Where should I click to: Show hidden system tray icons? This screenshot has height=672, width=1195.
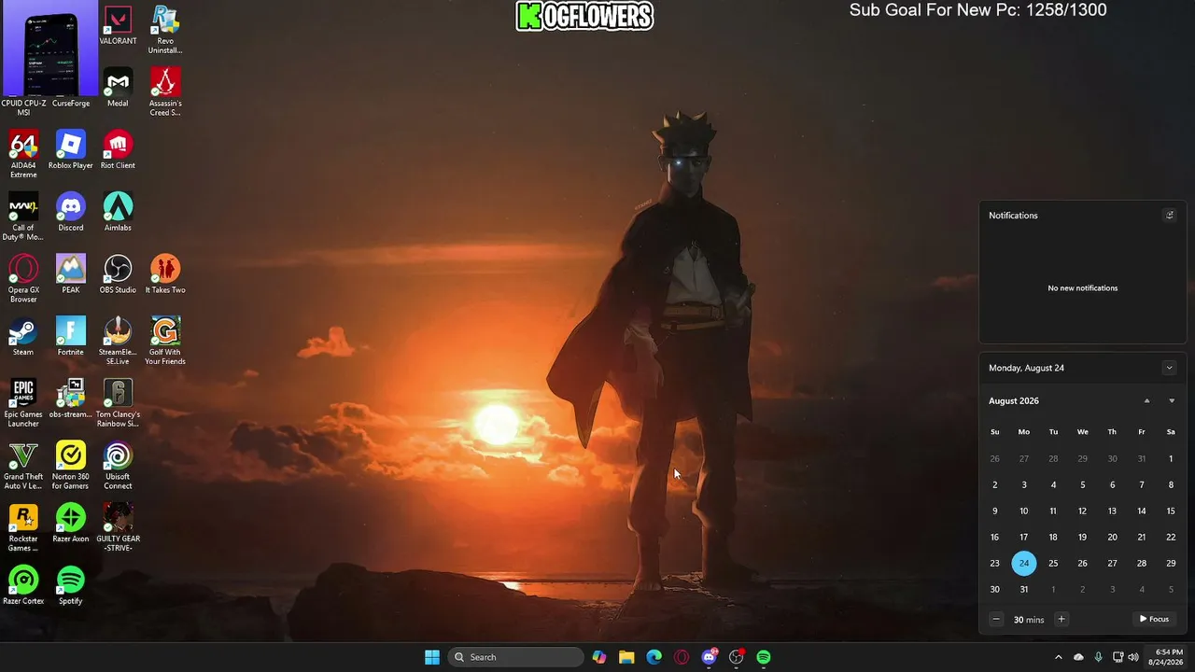1058,657
